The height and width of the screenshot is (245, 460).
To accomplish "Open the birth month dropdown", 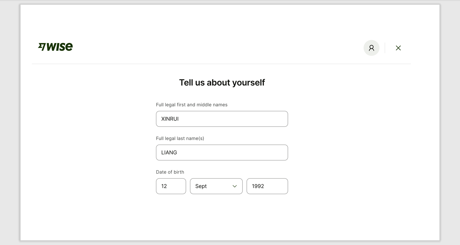I will 216,186.
